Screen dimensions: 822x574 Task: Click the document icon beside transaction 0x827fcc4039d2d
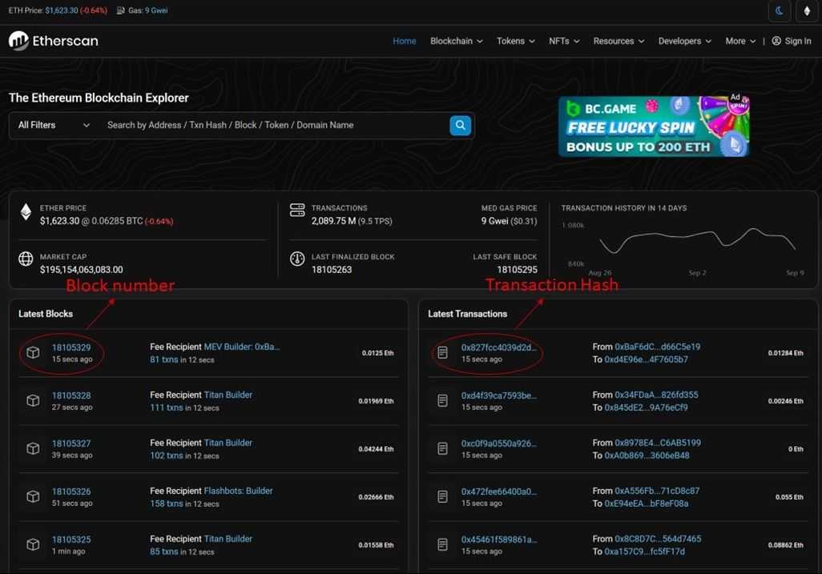click(x=442, y=353)
